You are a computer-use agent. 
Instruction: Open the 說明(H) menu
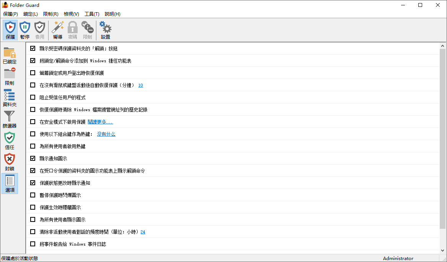pos(112,14)
